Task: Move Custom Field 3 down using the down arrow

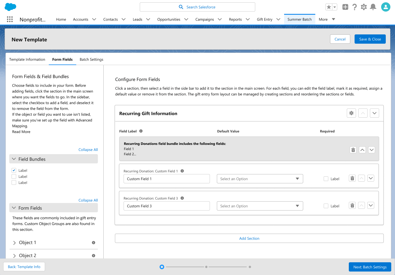Action: 371,205
